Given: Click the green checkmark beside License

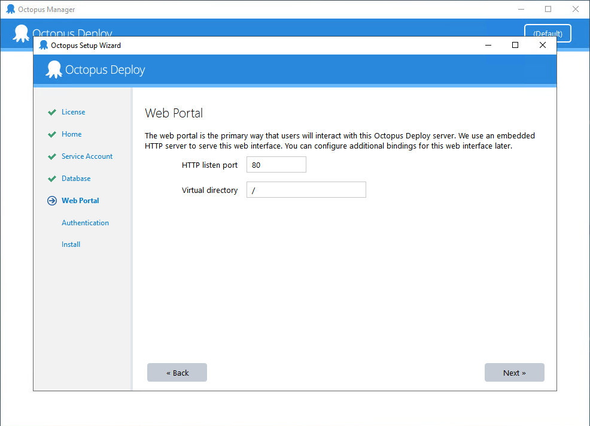Looking at the screenshot, I should click(x=52, y=112).
